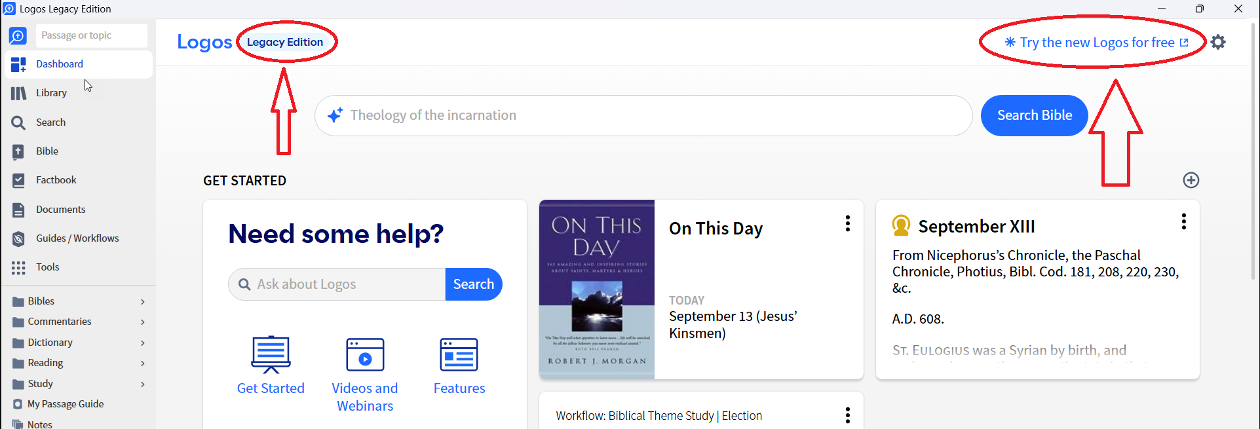This screenshot has height=429, width=1260.
Task: Click the Dashboard grid icon
Action: tap(18, 64)
